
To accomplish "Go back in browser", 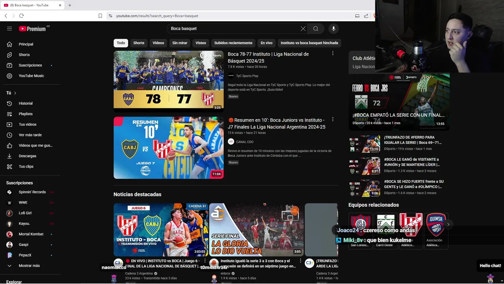I will point(6,16).
